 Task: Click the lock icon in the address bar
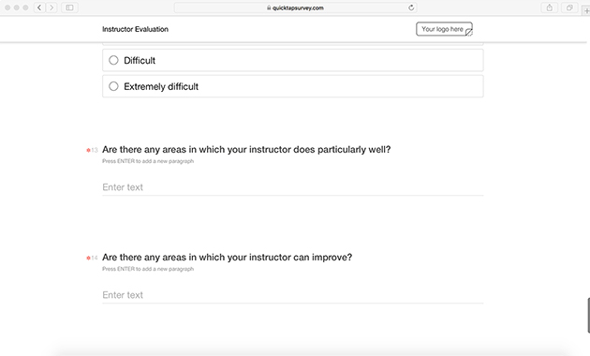tap(269, 7)
